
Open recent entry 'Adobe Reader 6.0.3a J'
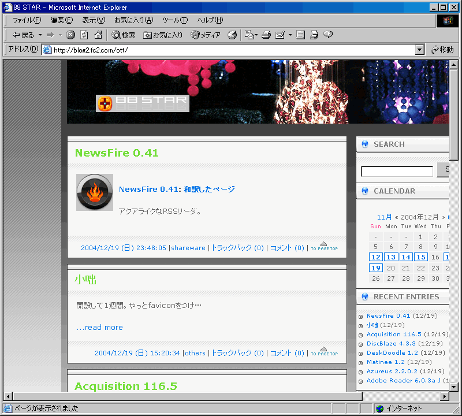(x=403, y=380)
